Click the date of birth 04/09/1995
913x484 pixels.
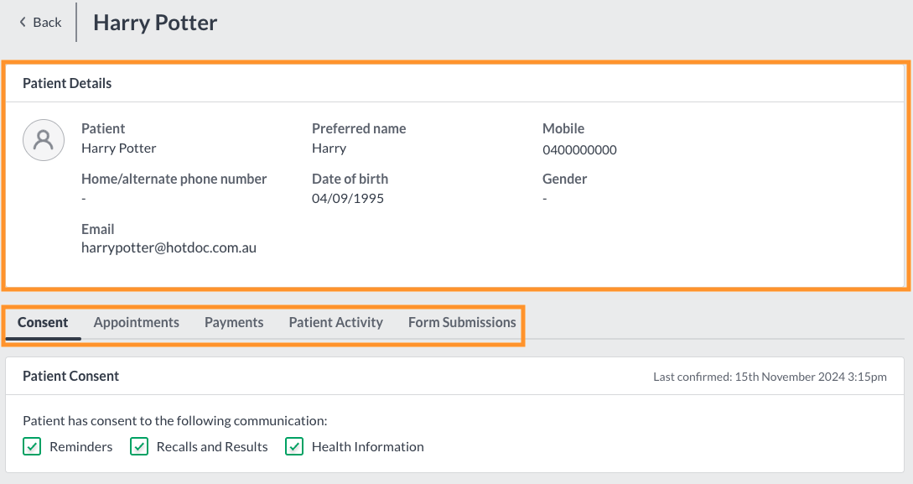tap(348, 199)
